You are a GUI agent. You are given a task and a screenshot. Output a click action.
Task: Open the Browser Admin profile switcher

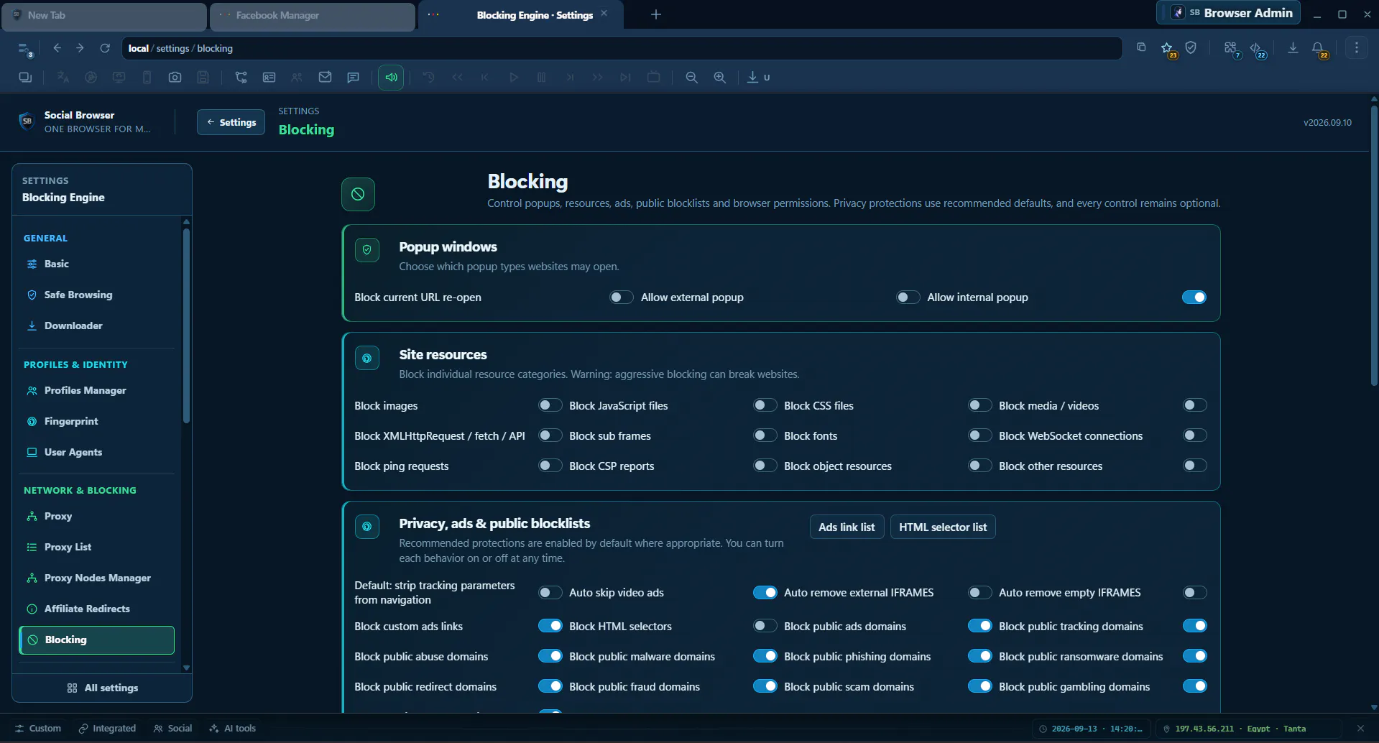pos(1228,13)
